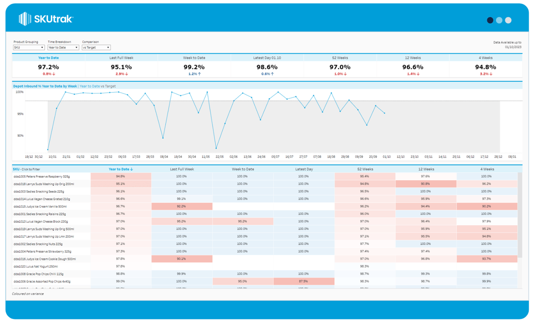
Task: Click the 08/04 dip point on the chart
Action: tap(163, 138)
